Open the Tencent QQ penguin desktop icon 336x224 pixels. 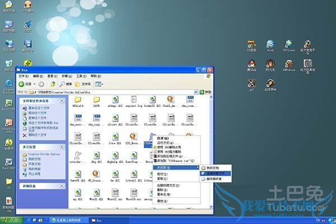pyautogui.click(x=251, y=66)
